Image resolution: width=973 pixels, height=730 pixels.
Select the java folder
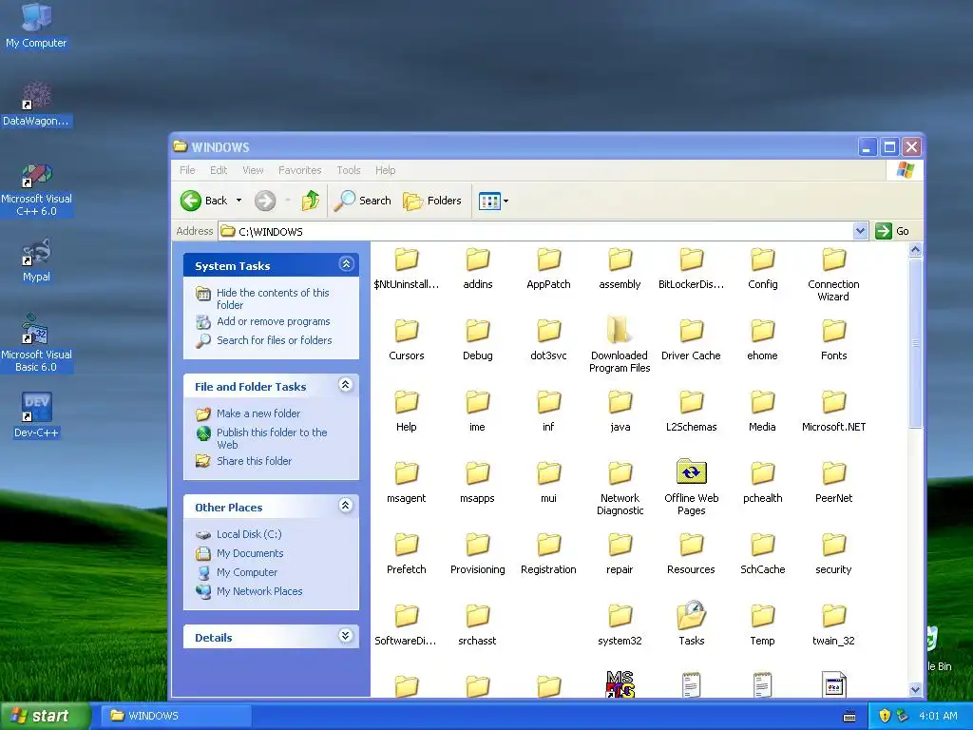point(620,412)
